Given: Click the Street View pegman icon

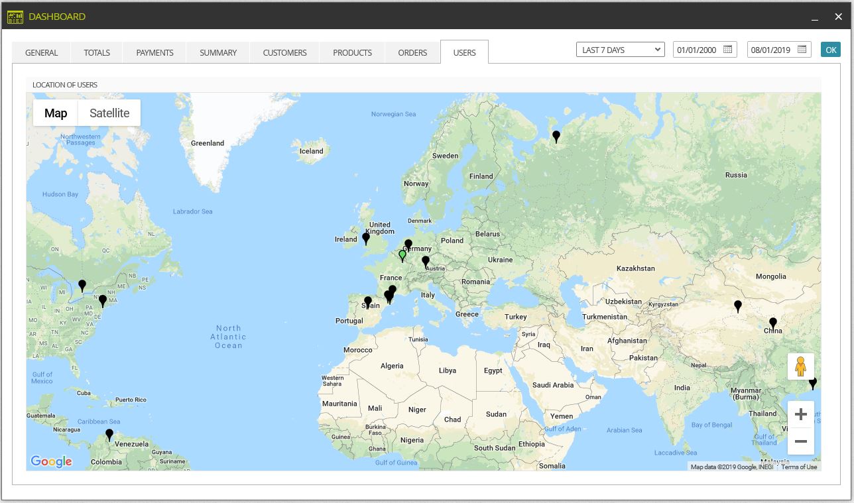Looking at the screenshot, I should coord(800,366).
